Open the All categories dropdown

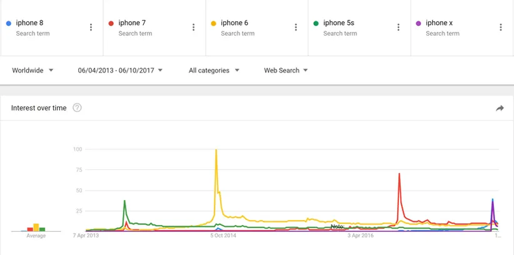pyautogui.click(x=214, y=71)
